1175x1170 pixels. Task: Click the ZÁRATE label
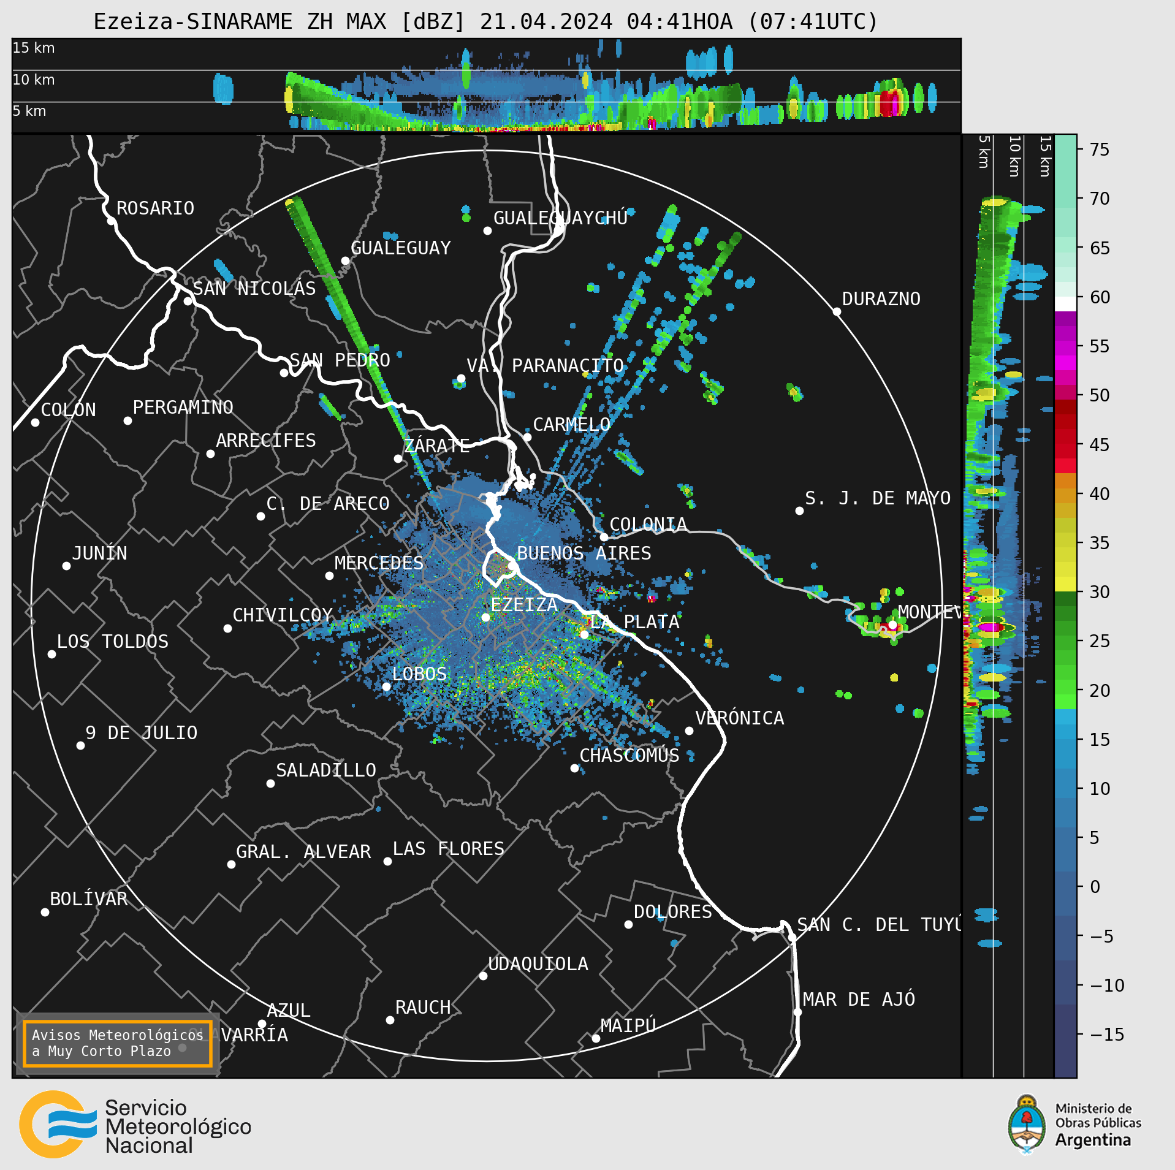[x=436, y=445]
